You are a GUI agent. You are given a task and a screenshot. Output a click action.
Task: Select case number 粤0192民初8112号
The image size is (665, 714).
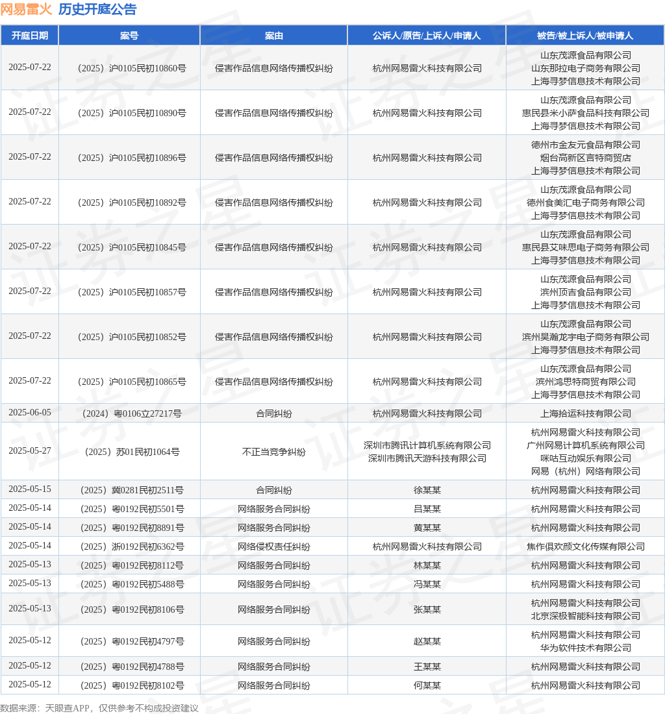point(132,565)
